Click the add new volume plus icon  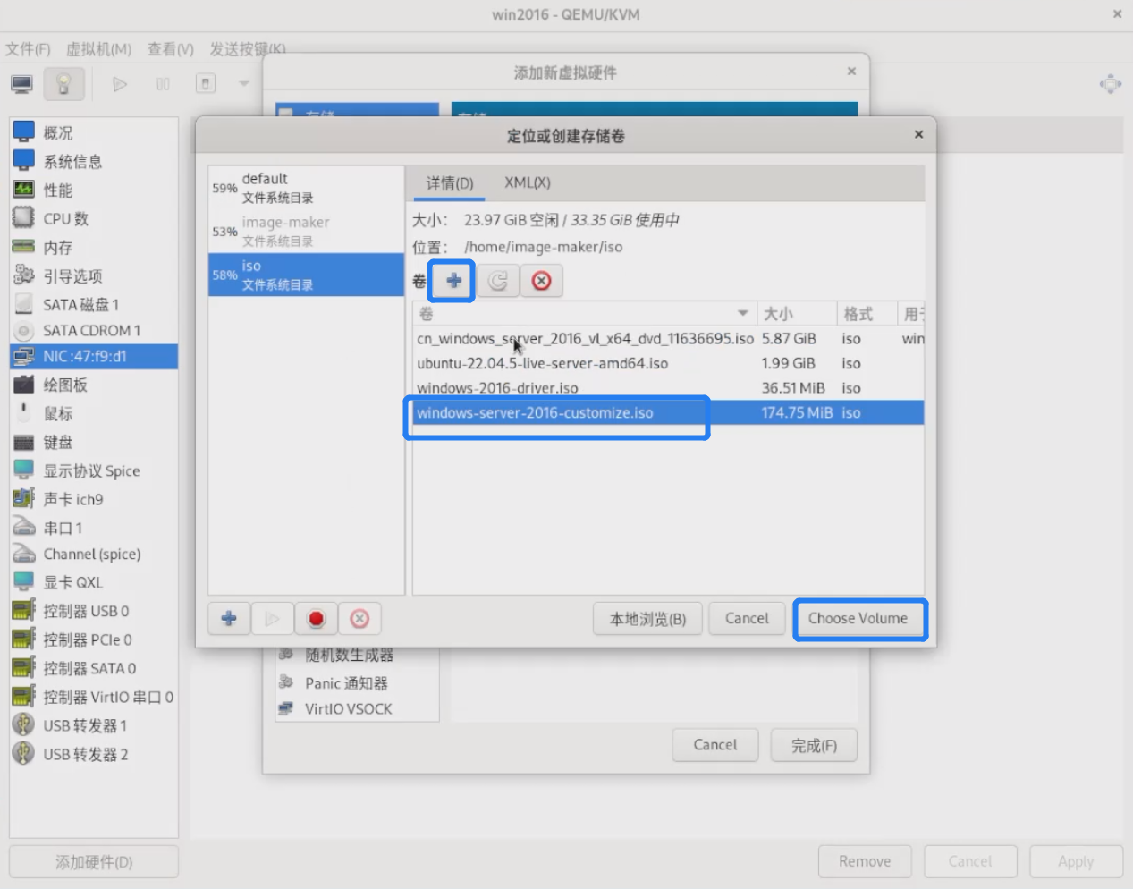tap(453, 281)
